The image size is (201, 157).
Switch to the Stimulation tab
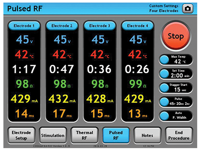[x=53, y=135]
